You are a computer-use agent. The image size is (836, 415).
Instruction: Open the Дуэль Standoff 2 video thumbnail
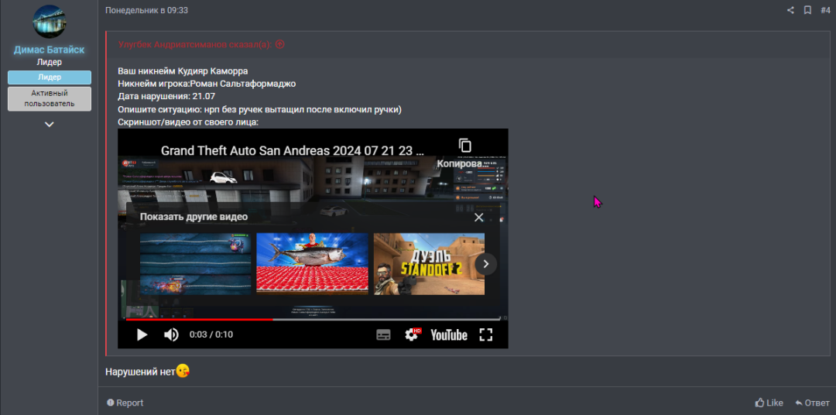click(429, 263)
